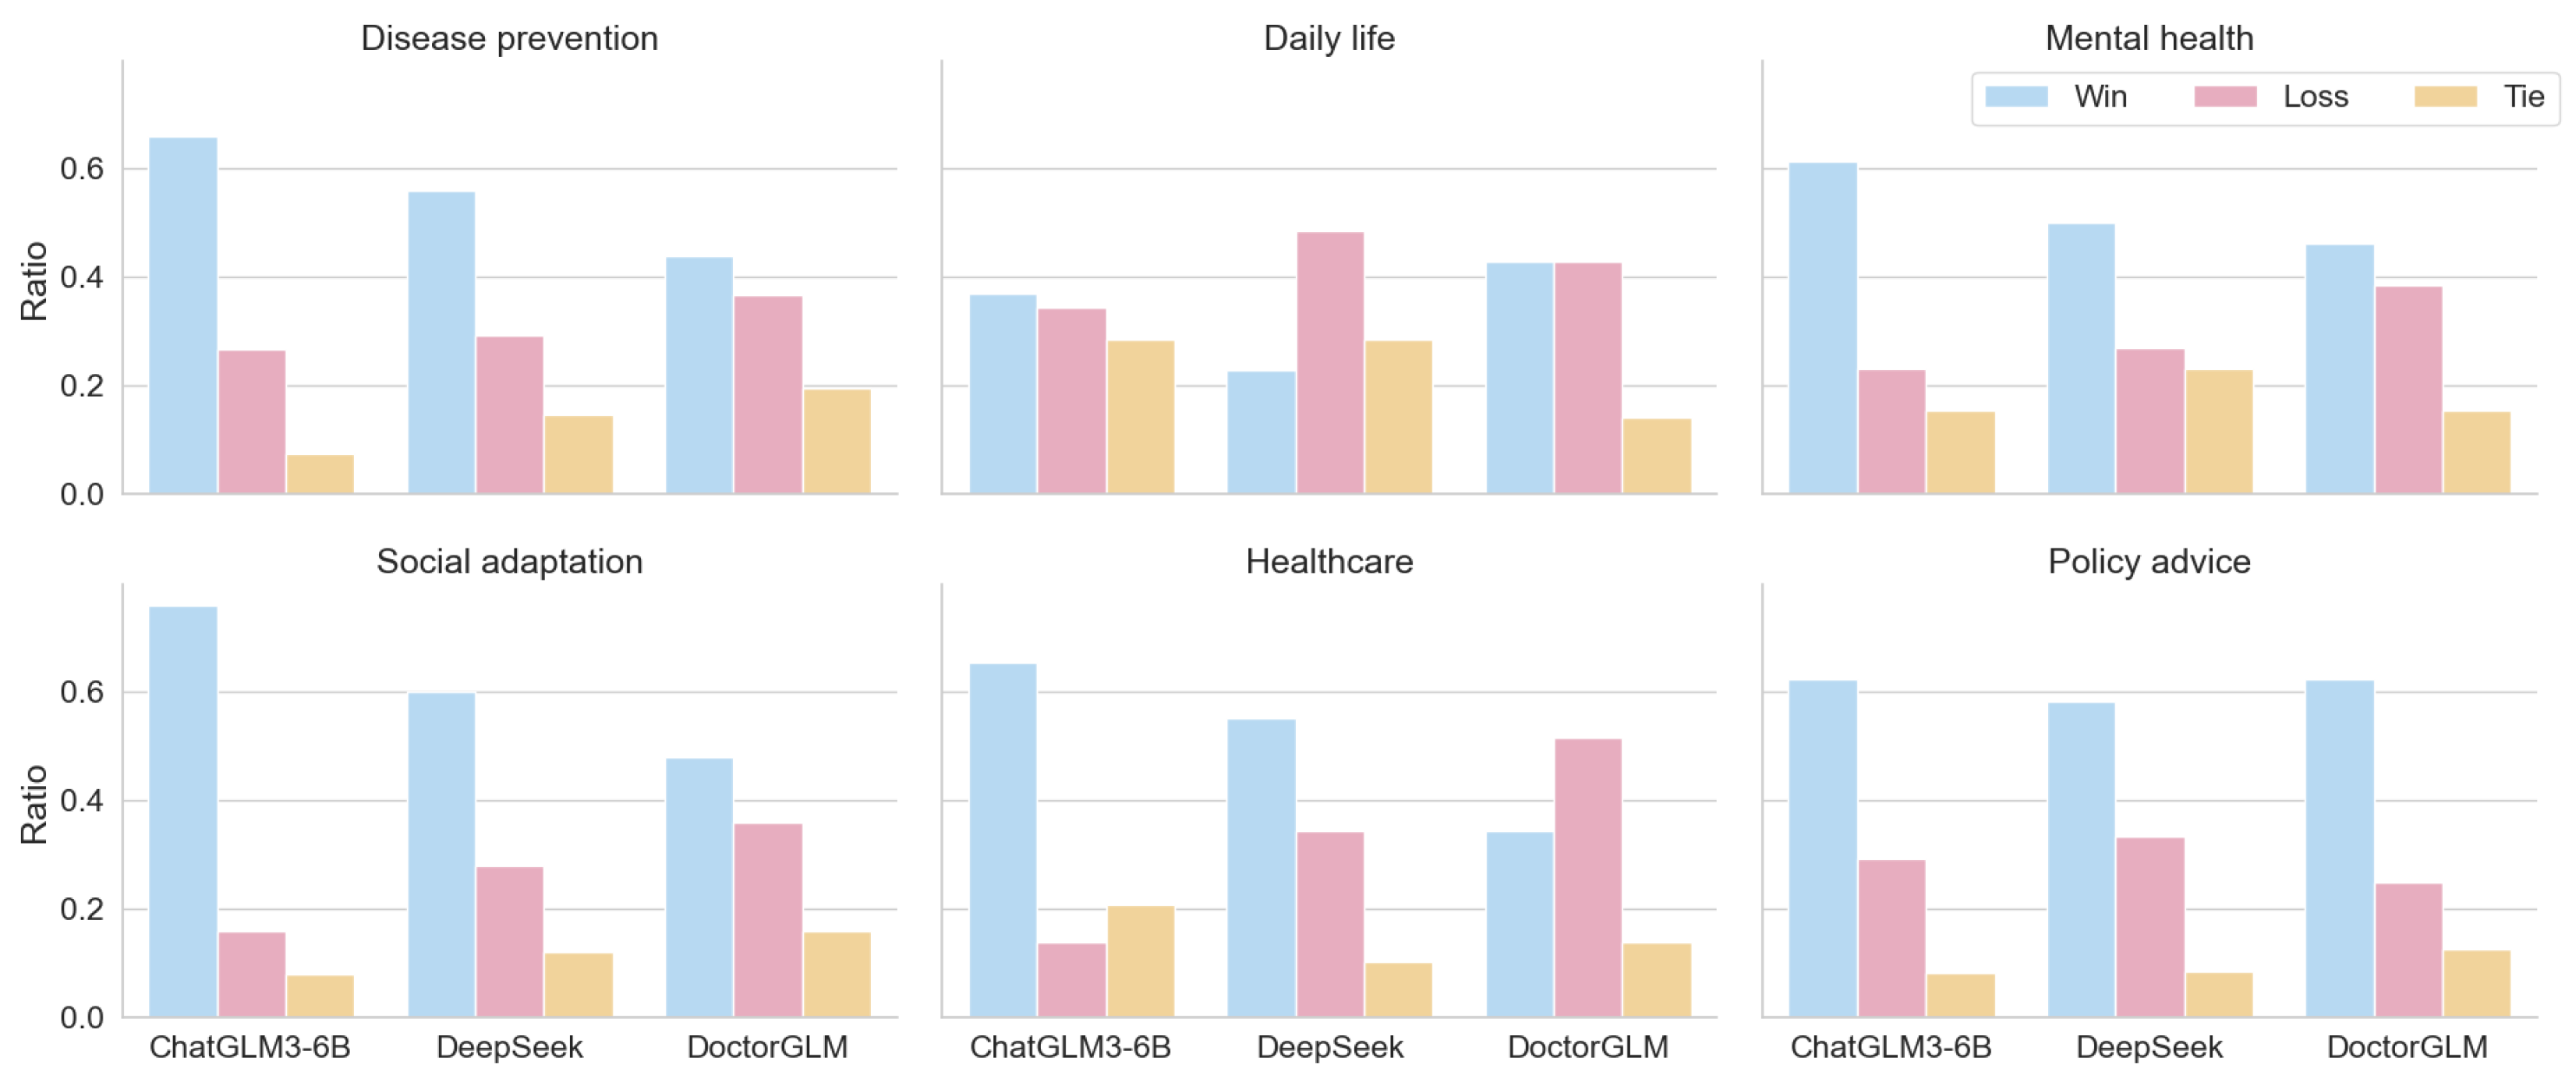Viewport: 2576px width, 1089px height.
Task: Click the pink Loss legend swatch
Action: point(2225,97)
